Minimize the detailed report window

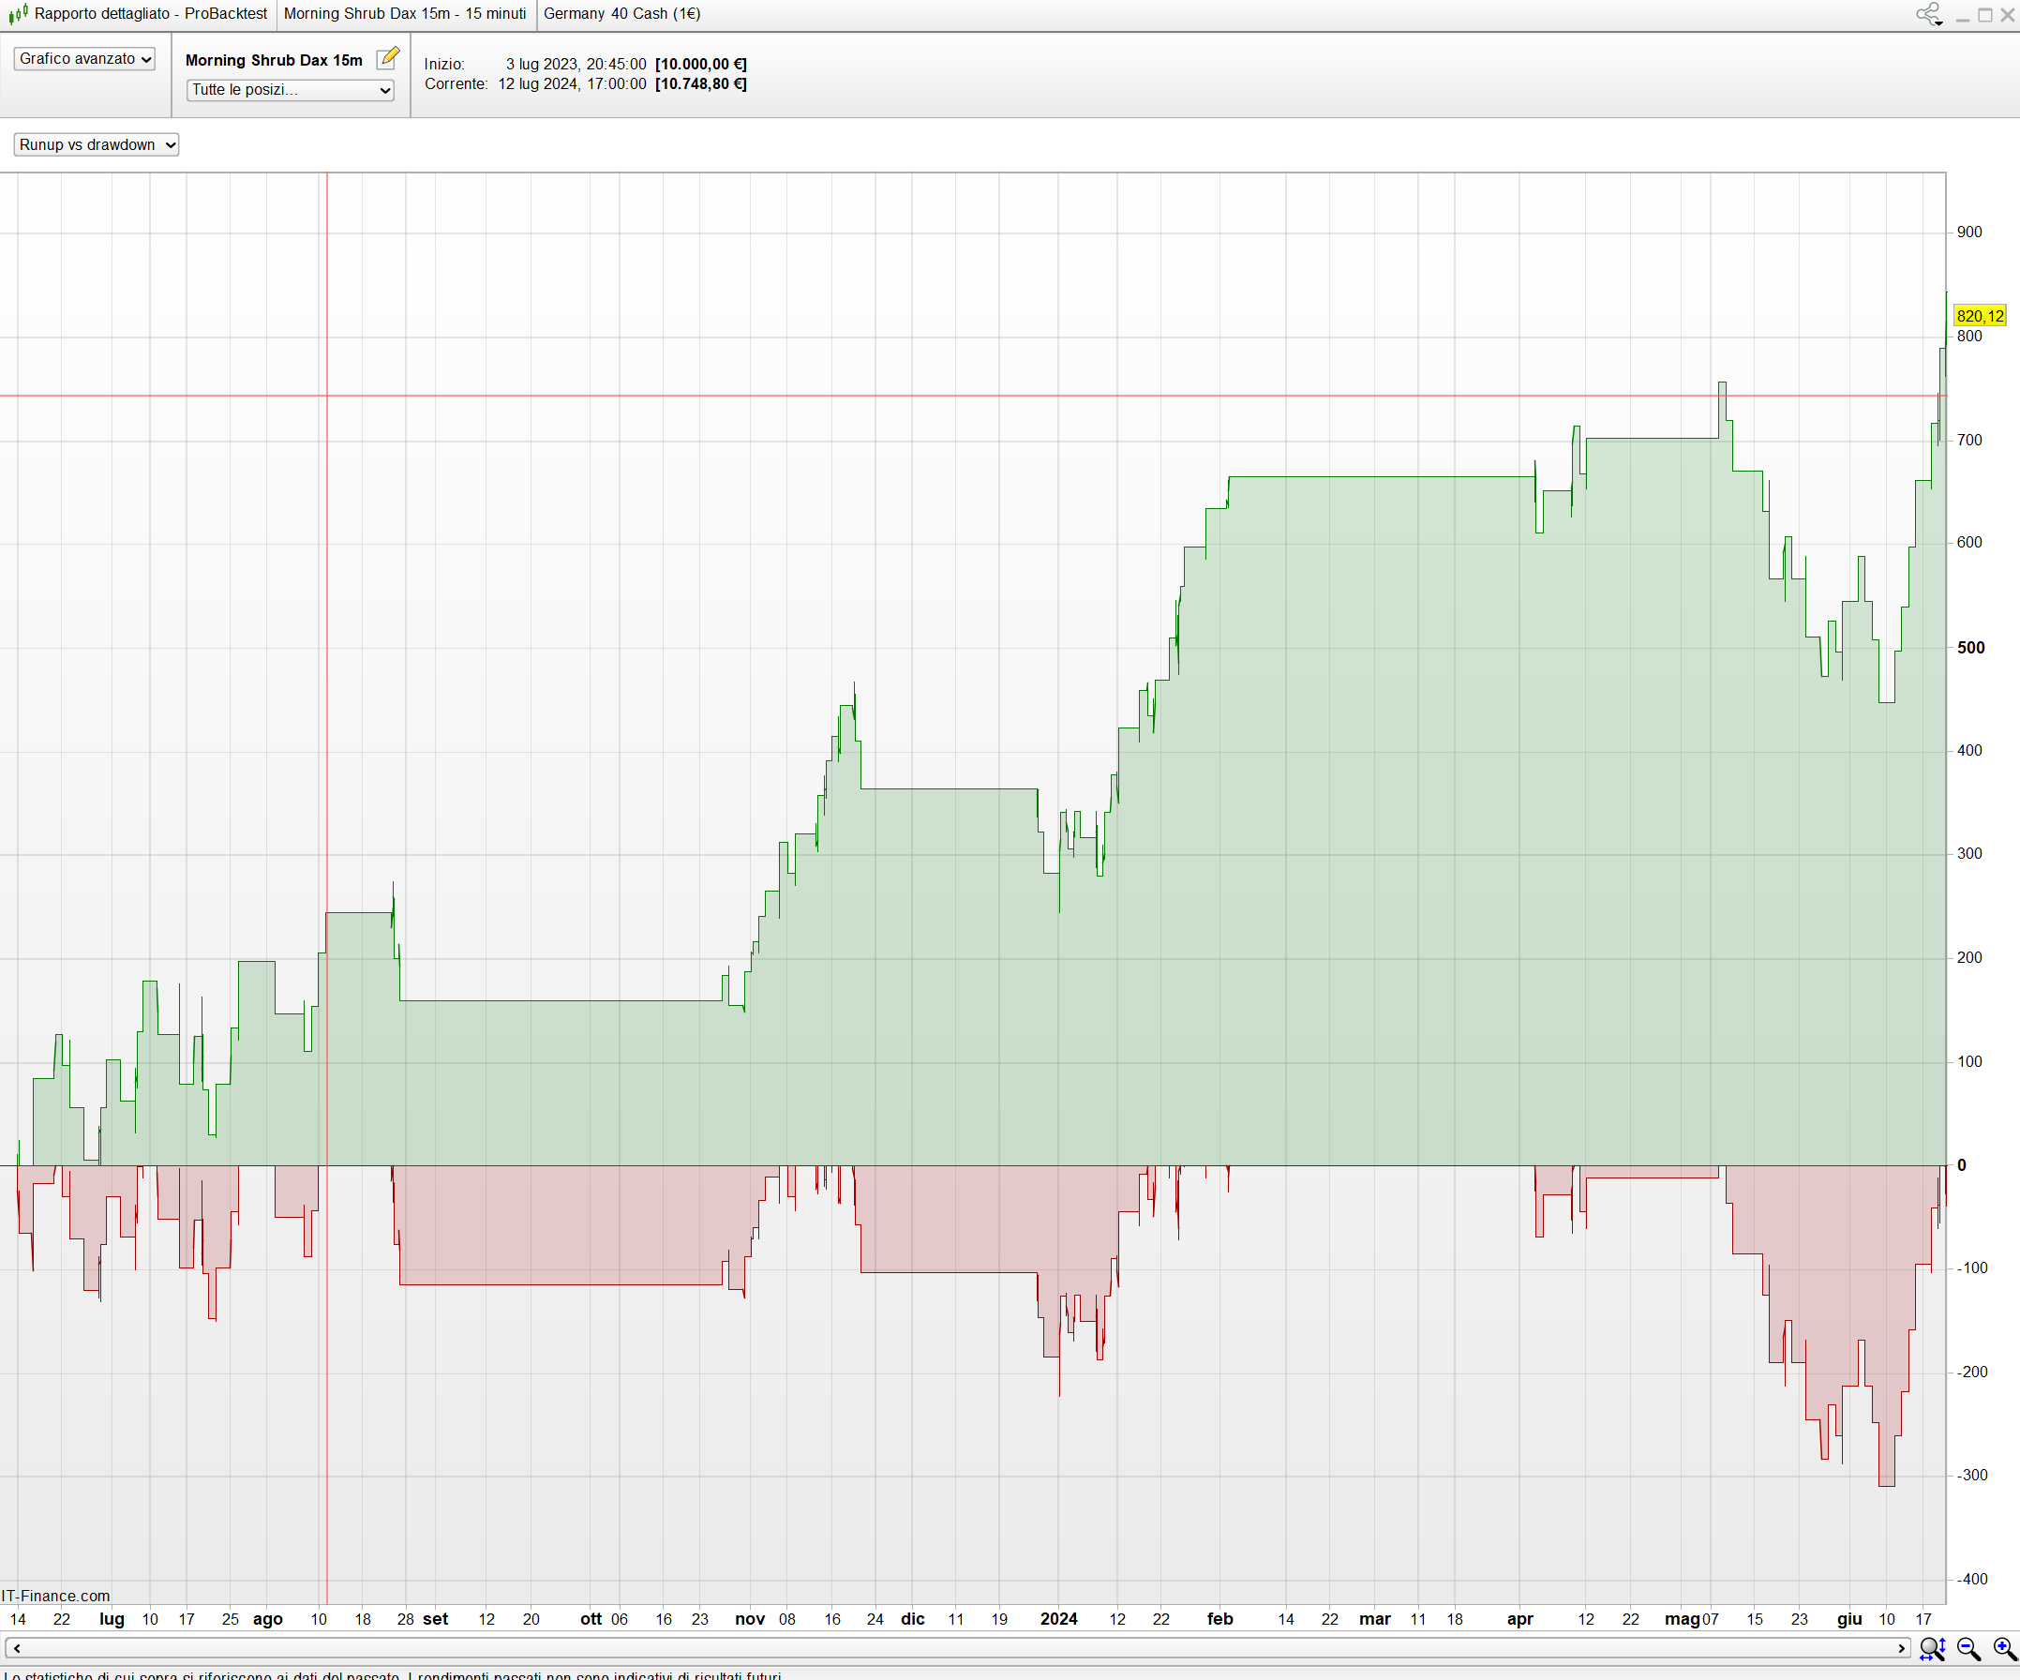pyautogui.click(x=1962, y=15)
